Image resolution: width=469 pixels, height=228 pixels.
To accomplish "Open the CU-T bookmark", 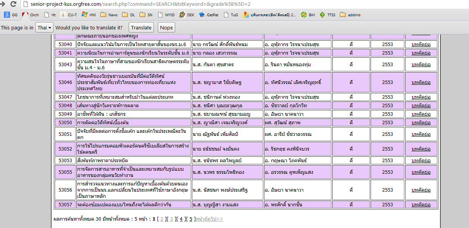I will pyautogui.click(x=69, y=15).
